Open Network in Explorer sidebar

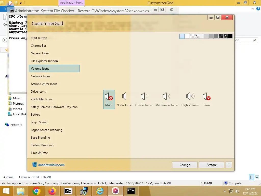coord(14,125)
